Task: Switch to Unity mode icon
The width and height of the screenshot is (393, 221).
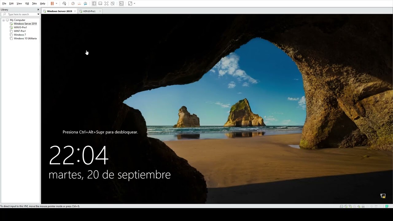Action: [x=113, y=3]
